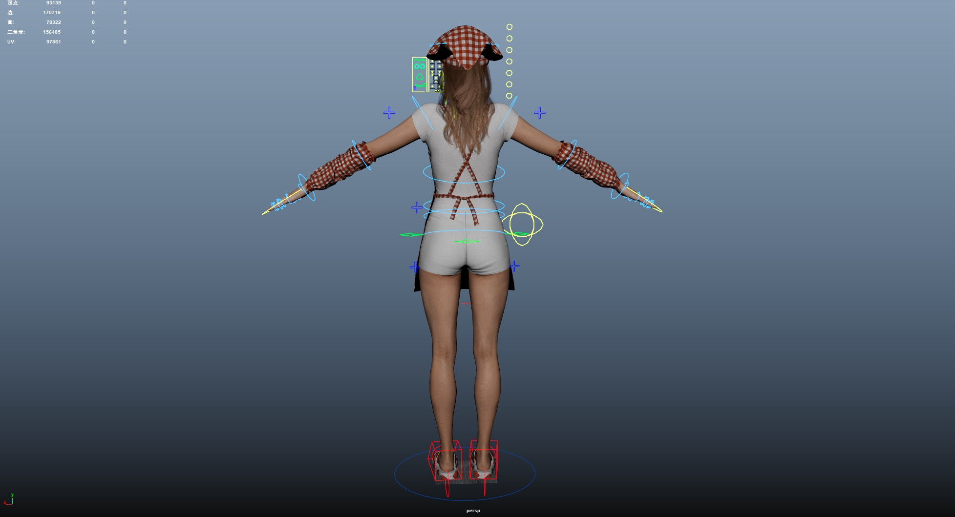Viewport: 955px width, 517px height.
Task: Select yellow fingertip pointer on screen-right hand
Action: click(x=644, y=200)
